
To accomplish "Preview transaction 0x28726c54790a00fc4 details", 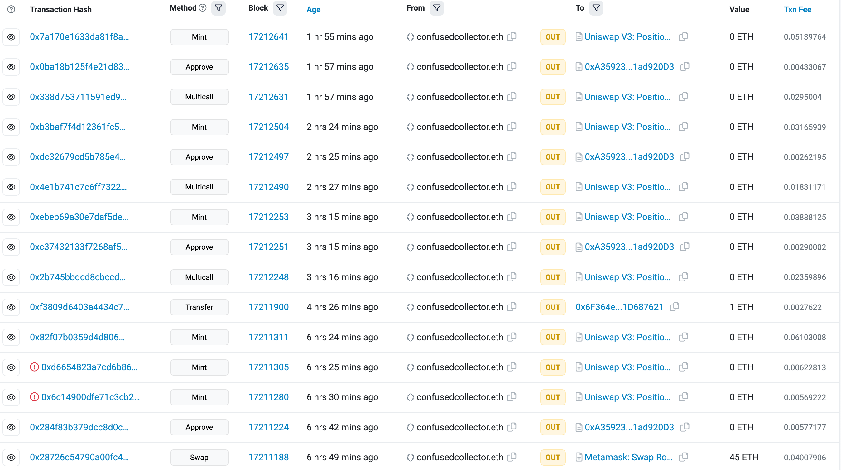I will tap(11, 457).
